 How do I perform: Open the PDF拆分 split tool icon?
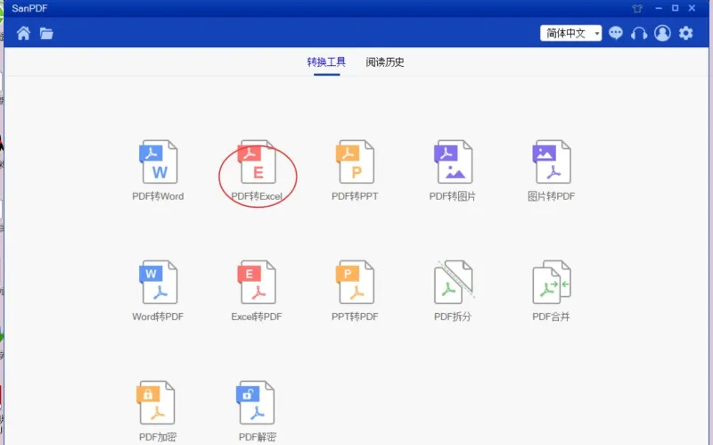(x=454, y=282)
